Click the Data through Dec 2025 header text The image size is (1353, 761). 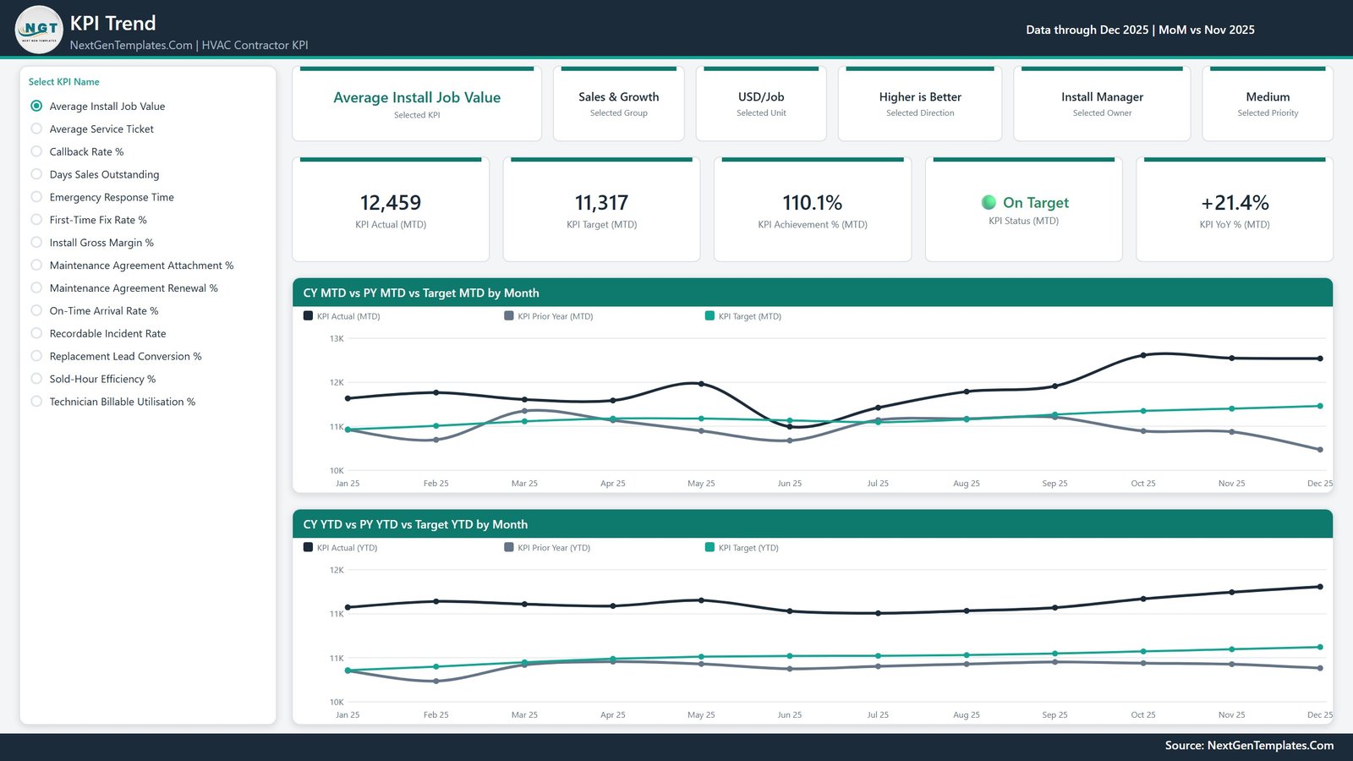(1140, 30)
